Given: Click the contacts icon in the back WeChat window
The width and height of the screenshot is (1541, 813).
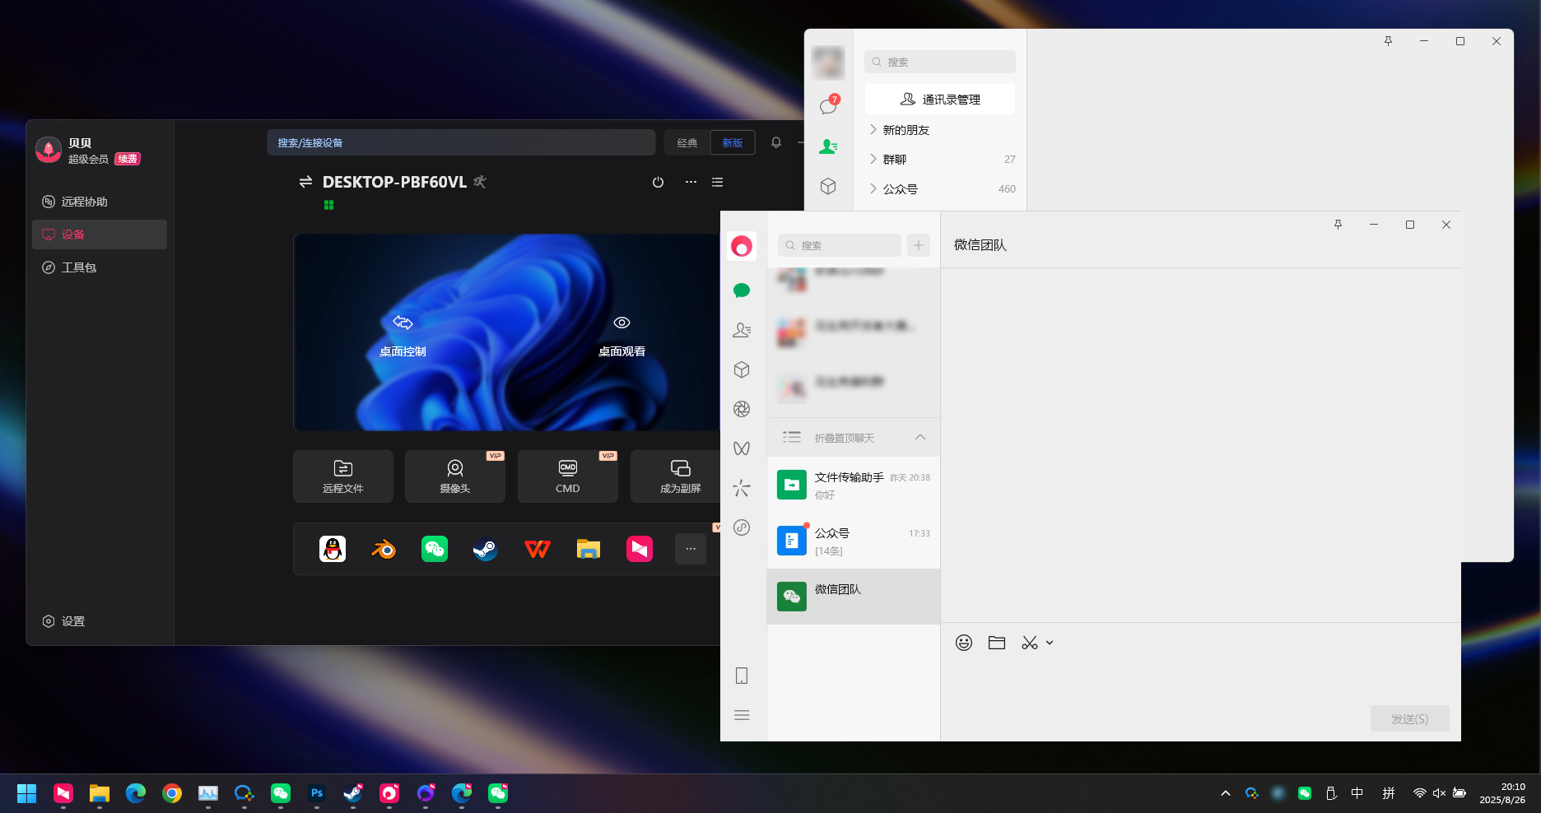Looking at the screenshot, I should coord(828,146).
